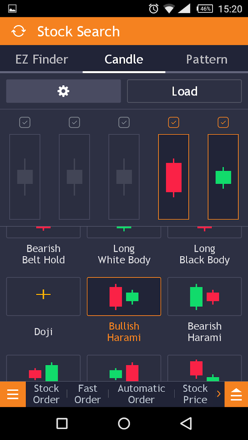Pick the Bearish Harami candle icon
Viewport: 248px width, 440px height.
pos(204,296)
